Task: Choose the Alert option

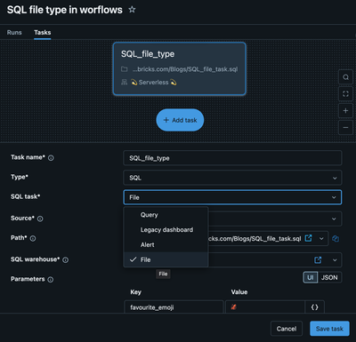Action: (166, 245)
